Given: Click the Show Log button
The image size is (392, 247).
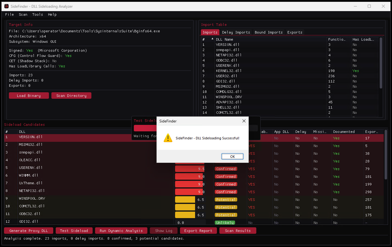Looking at the screenshot, I should click(x=164, y=231).
